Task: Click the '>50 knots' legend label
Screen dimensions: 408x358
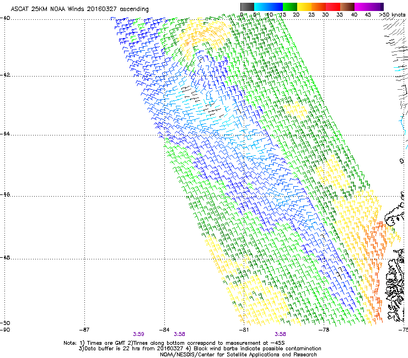Action: (x=392, y=15)
